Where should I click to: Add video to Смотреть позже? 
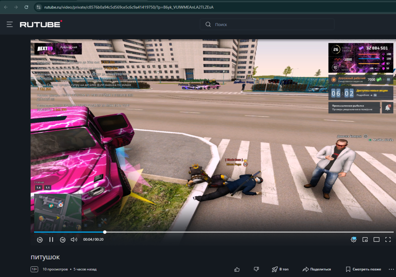click(x=363, y=269)
